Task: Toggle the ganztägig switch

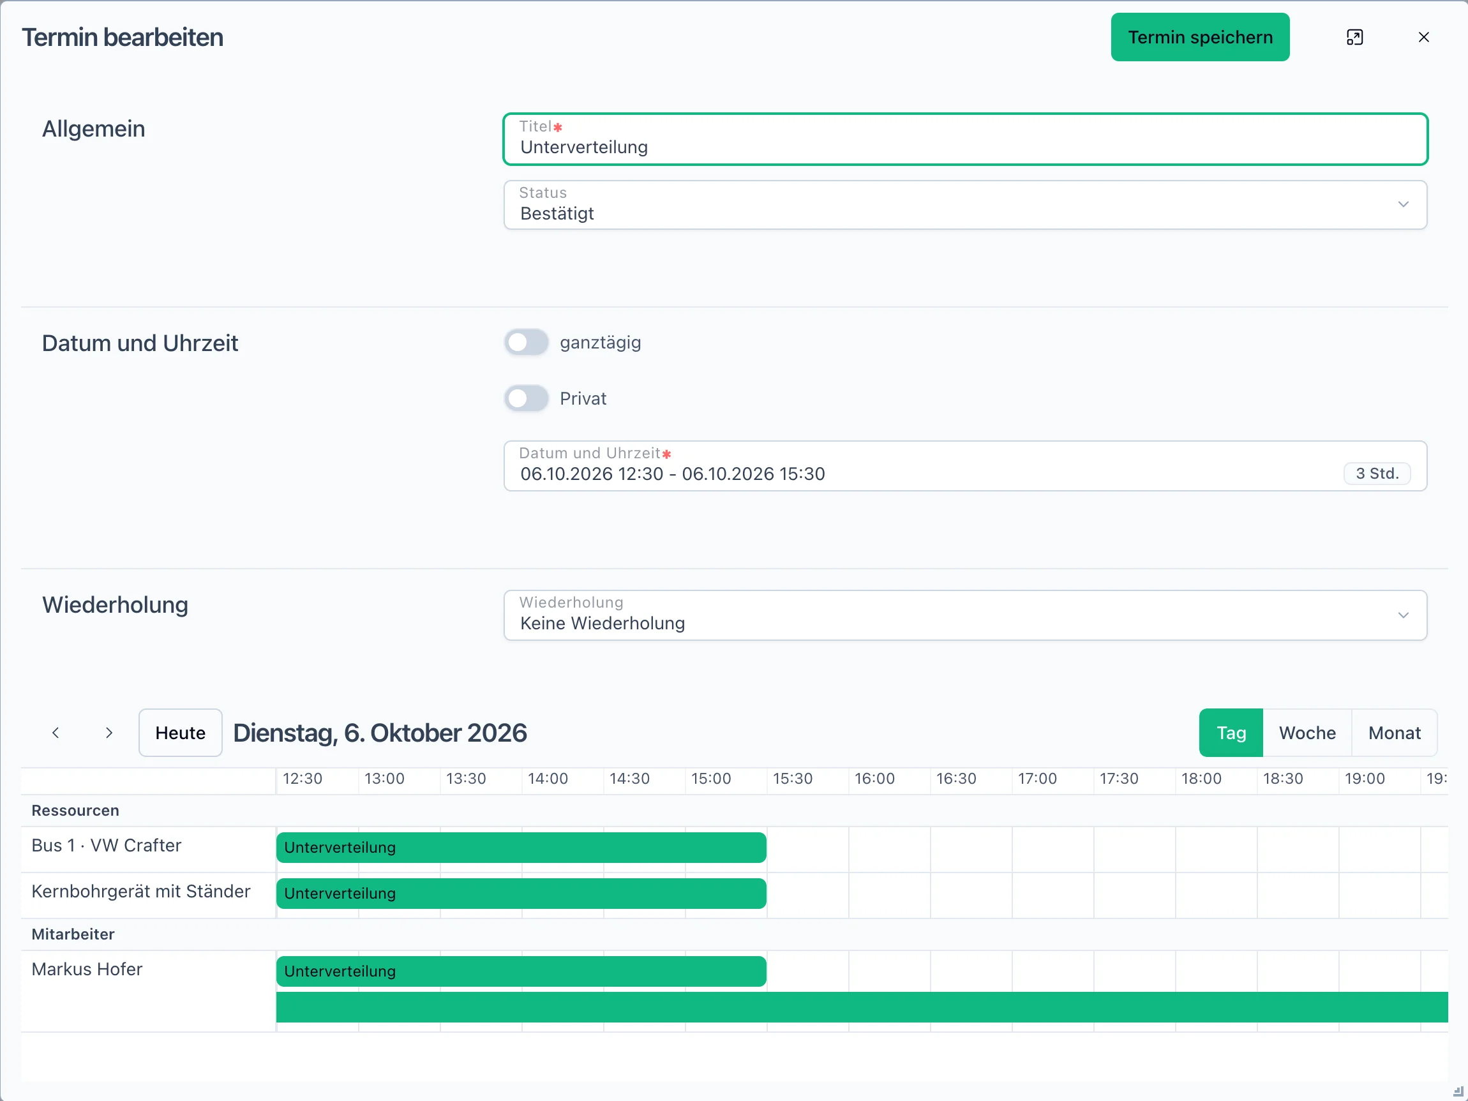Action: coord(527,343)
